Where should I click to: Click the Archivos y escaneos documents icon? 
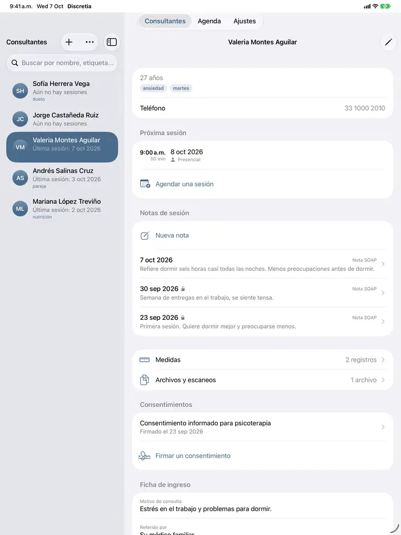[145, 380]
